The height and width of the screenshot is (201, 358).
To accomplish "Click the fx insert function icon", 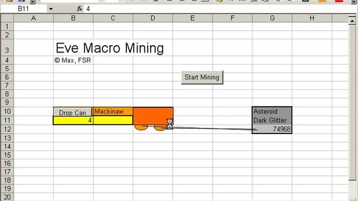I will 79,9.
